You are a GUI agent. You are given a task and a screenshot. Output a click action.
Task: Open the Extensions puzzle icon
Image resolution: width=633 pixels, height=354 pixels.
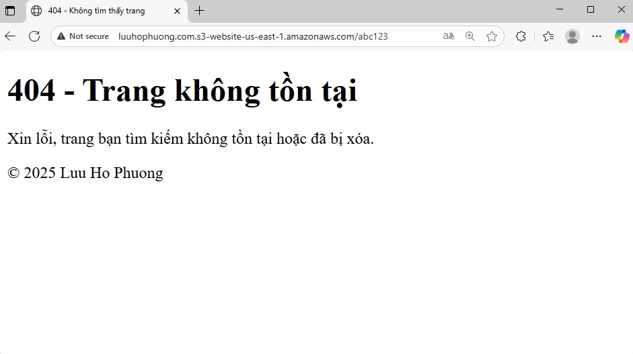pyautogui.click(x=521, y=36)
